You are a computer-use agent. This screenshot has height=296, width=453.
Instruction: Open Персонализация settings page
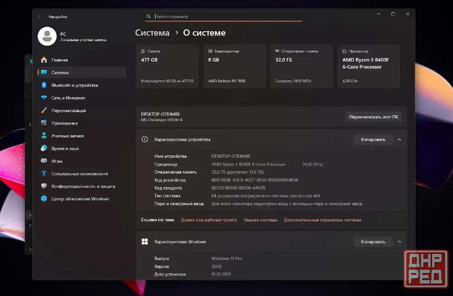82,110
